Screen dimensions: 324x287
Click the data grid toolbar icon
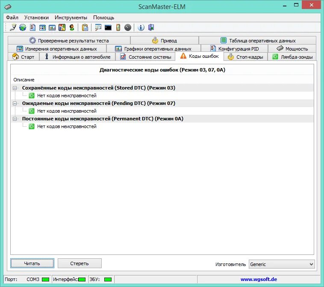(42, 27)
